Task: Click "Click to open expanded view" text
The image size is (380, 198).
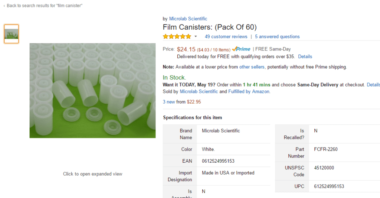Action: point(92,174)
